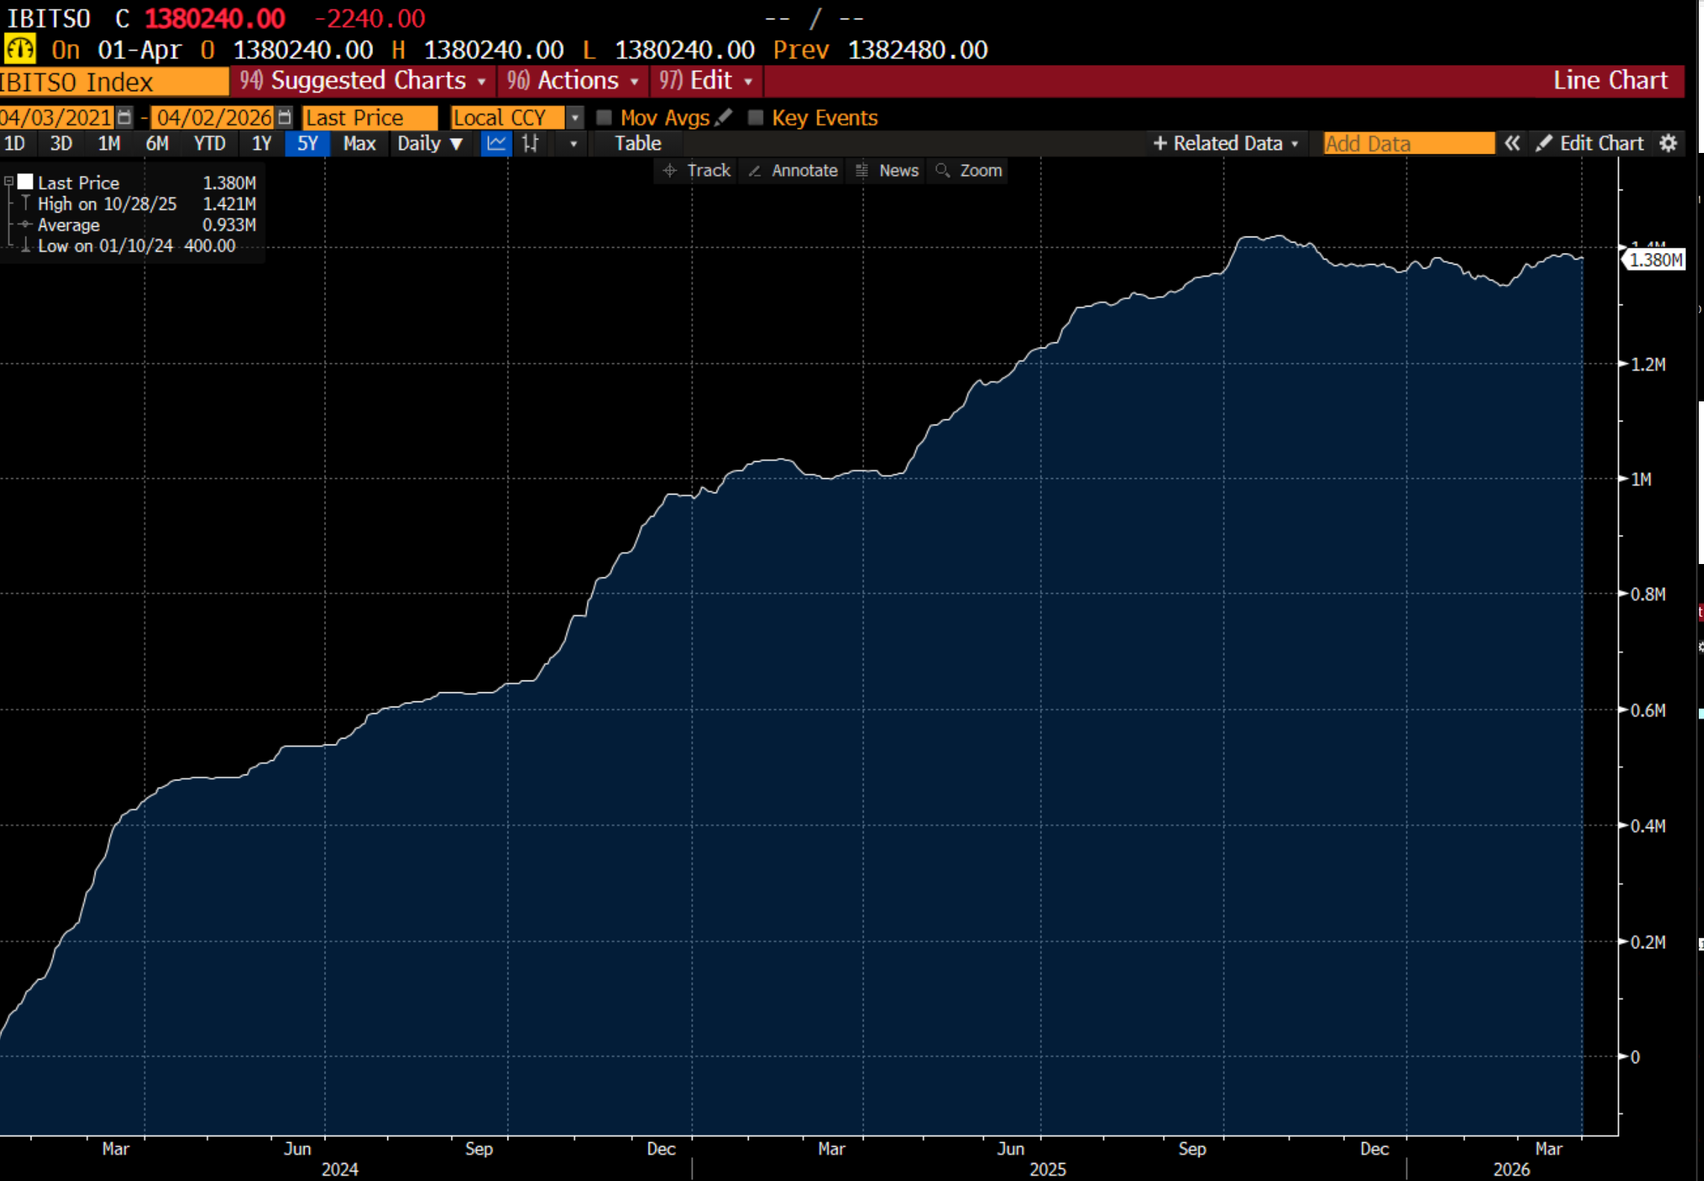Activate the Track crosshair tool
The height and width of the screenshot is (1181, 1704).
[696, 171]
